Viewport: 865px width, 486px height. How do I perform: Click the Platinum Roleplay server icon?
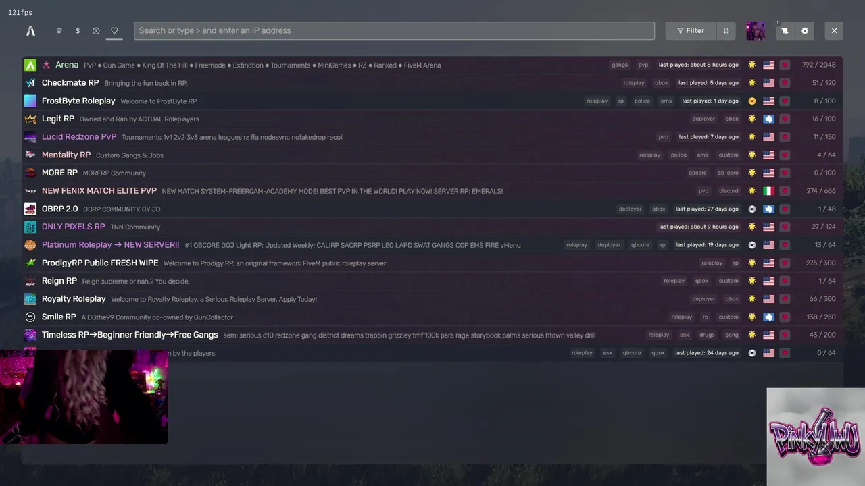[30, 245]
